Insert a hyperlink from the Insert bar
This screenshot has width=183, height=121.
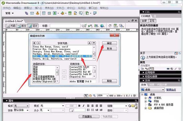tap(26, 13)
